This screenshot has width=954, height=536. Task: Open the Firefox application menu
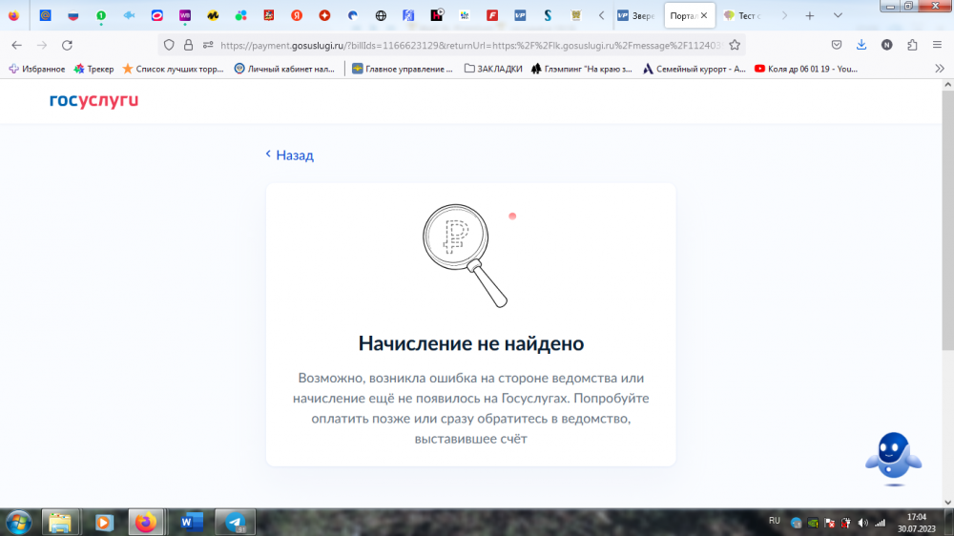[938, 45]
